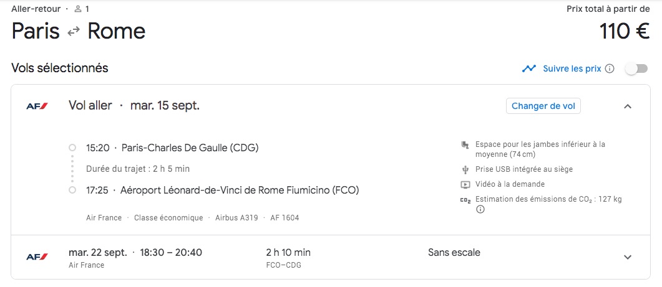Click Changer de vol button
662x287 pixels.
pyautogui.click(x=543, y=106)
